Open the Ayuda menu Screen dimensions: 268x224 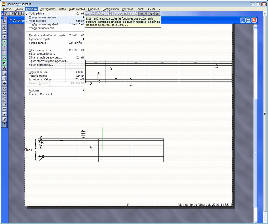(151, 9)
